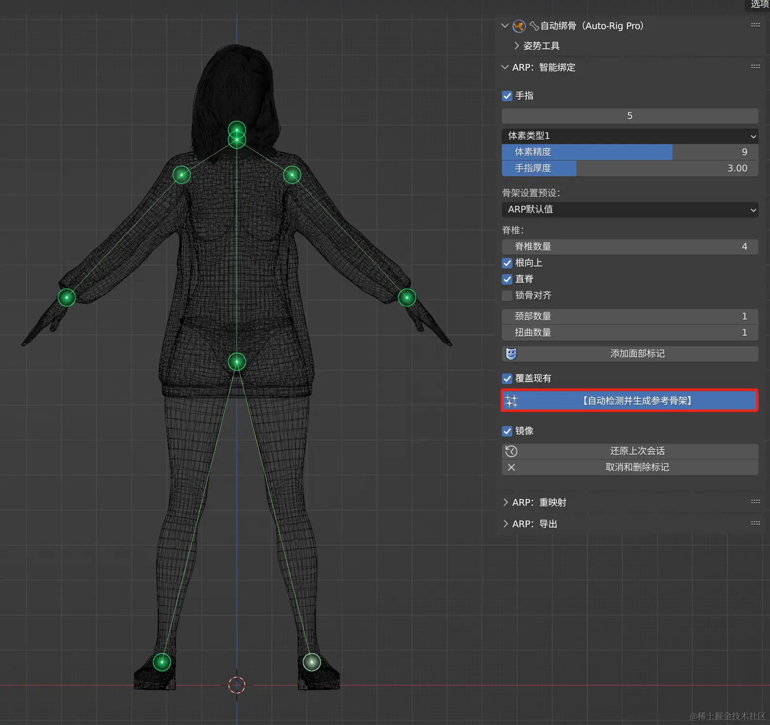Screen dimensions: 770x725
Task: Click the 体素精度 slider
Action: (629, 152)
